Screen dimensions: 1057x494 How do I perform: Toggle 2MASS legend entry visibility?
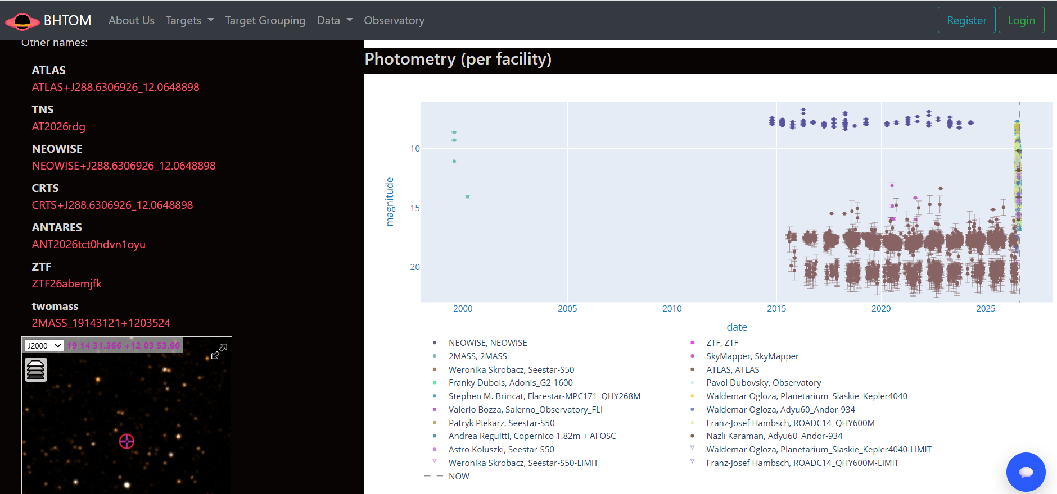469,356
